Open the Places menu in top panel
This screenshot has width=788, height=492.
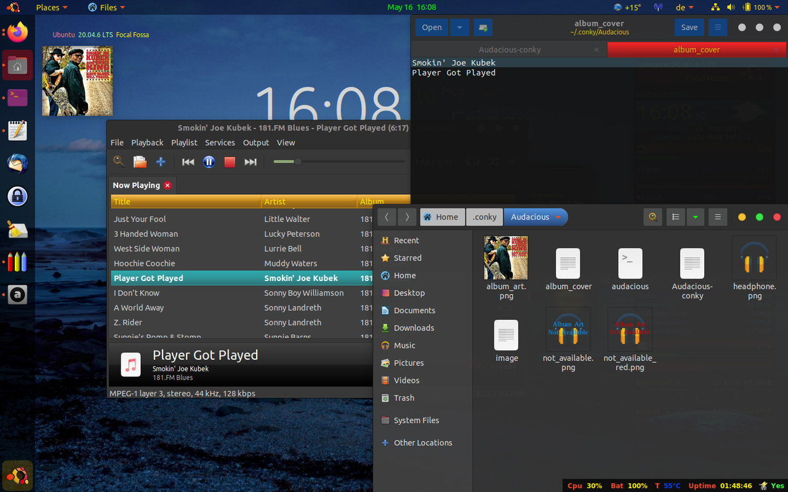(x=52, y=7)
